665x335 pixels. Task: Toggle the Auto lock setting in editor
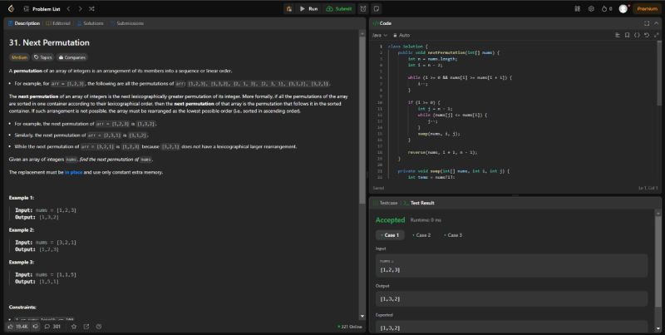pyautogui.click(x=402, y=36)
